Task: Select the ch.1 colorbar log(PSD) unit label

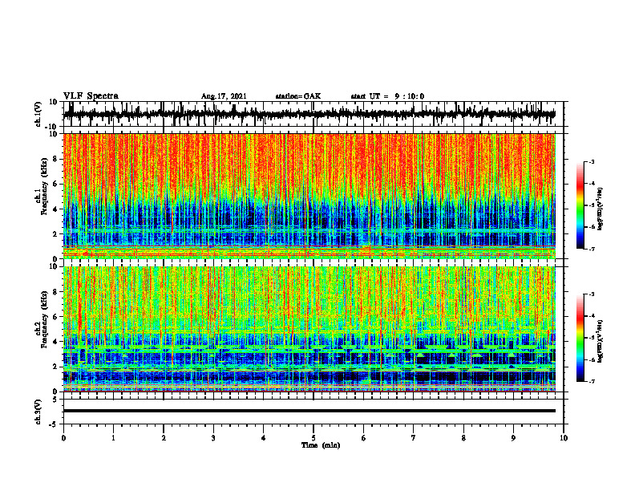Action: tap(600, 209)
